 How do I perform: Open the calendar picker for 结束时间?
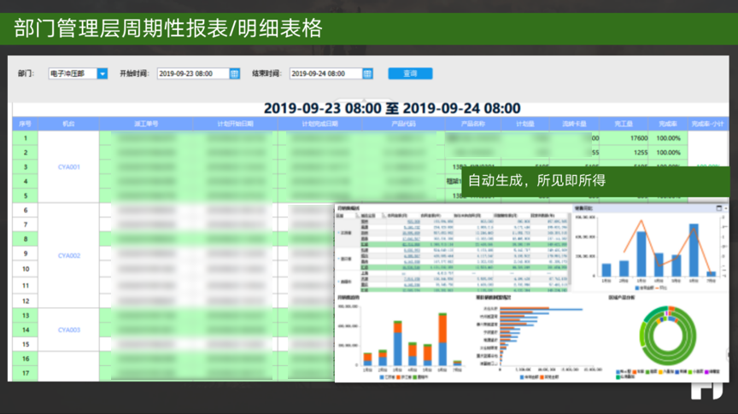coord(367,73)
